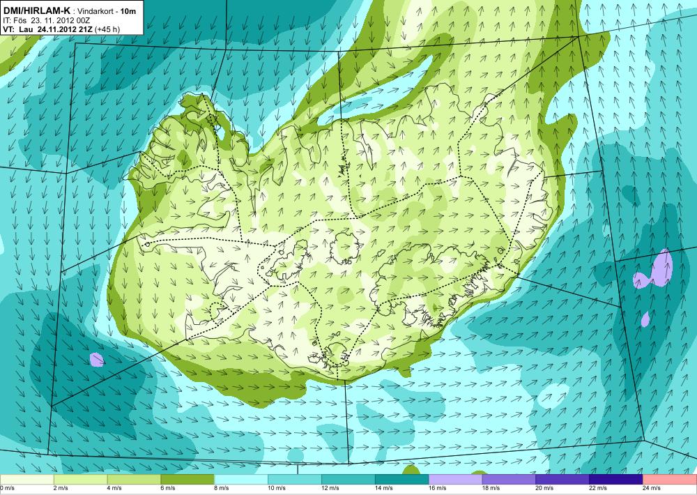The width and height of the screenshot is (697, 495).
Task: Select the dark teal swatch above 14 m/s
Action: [x=402, y=480]
